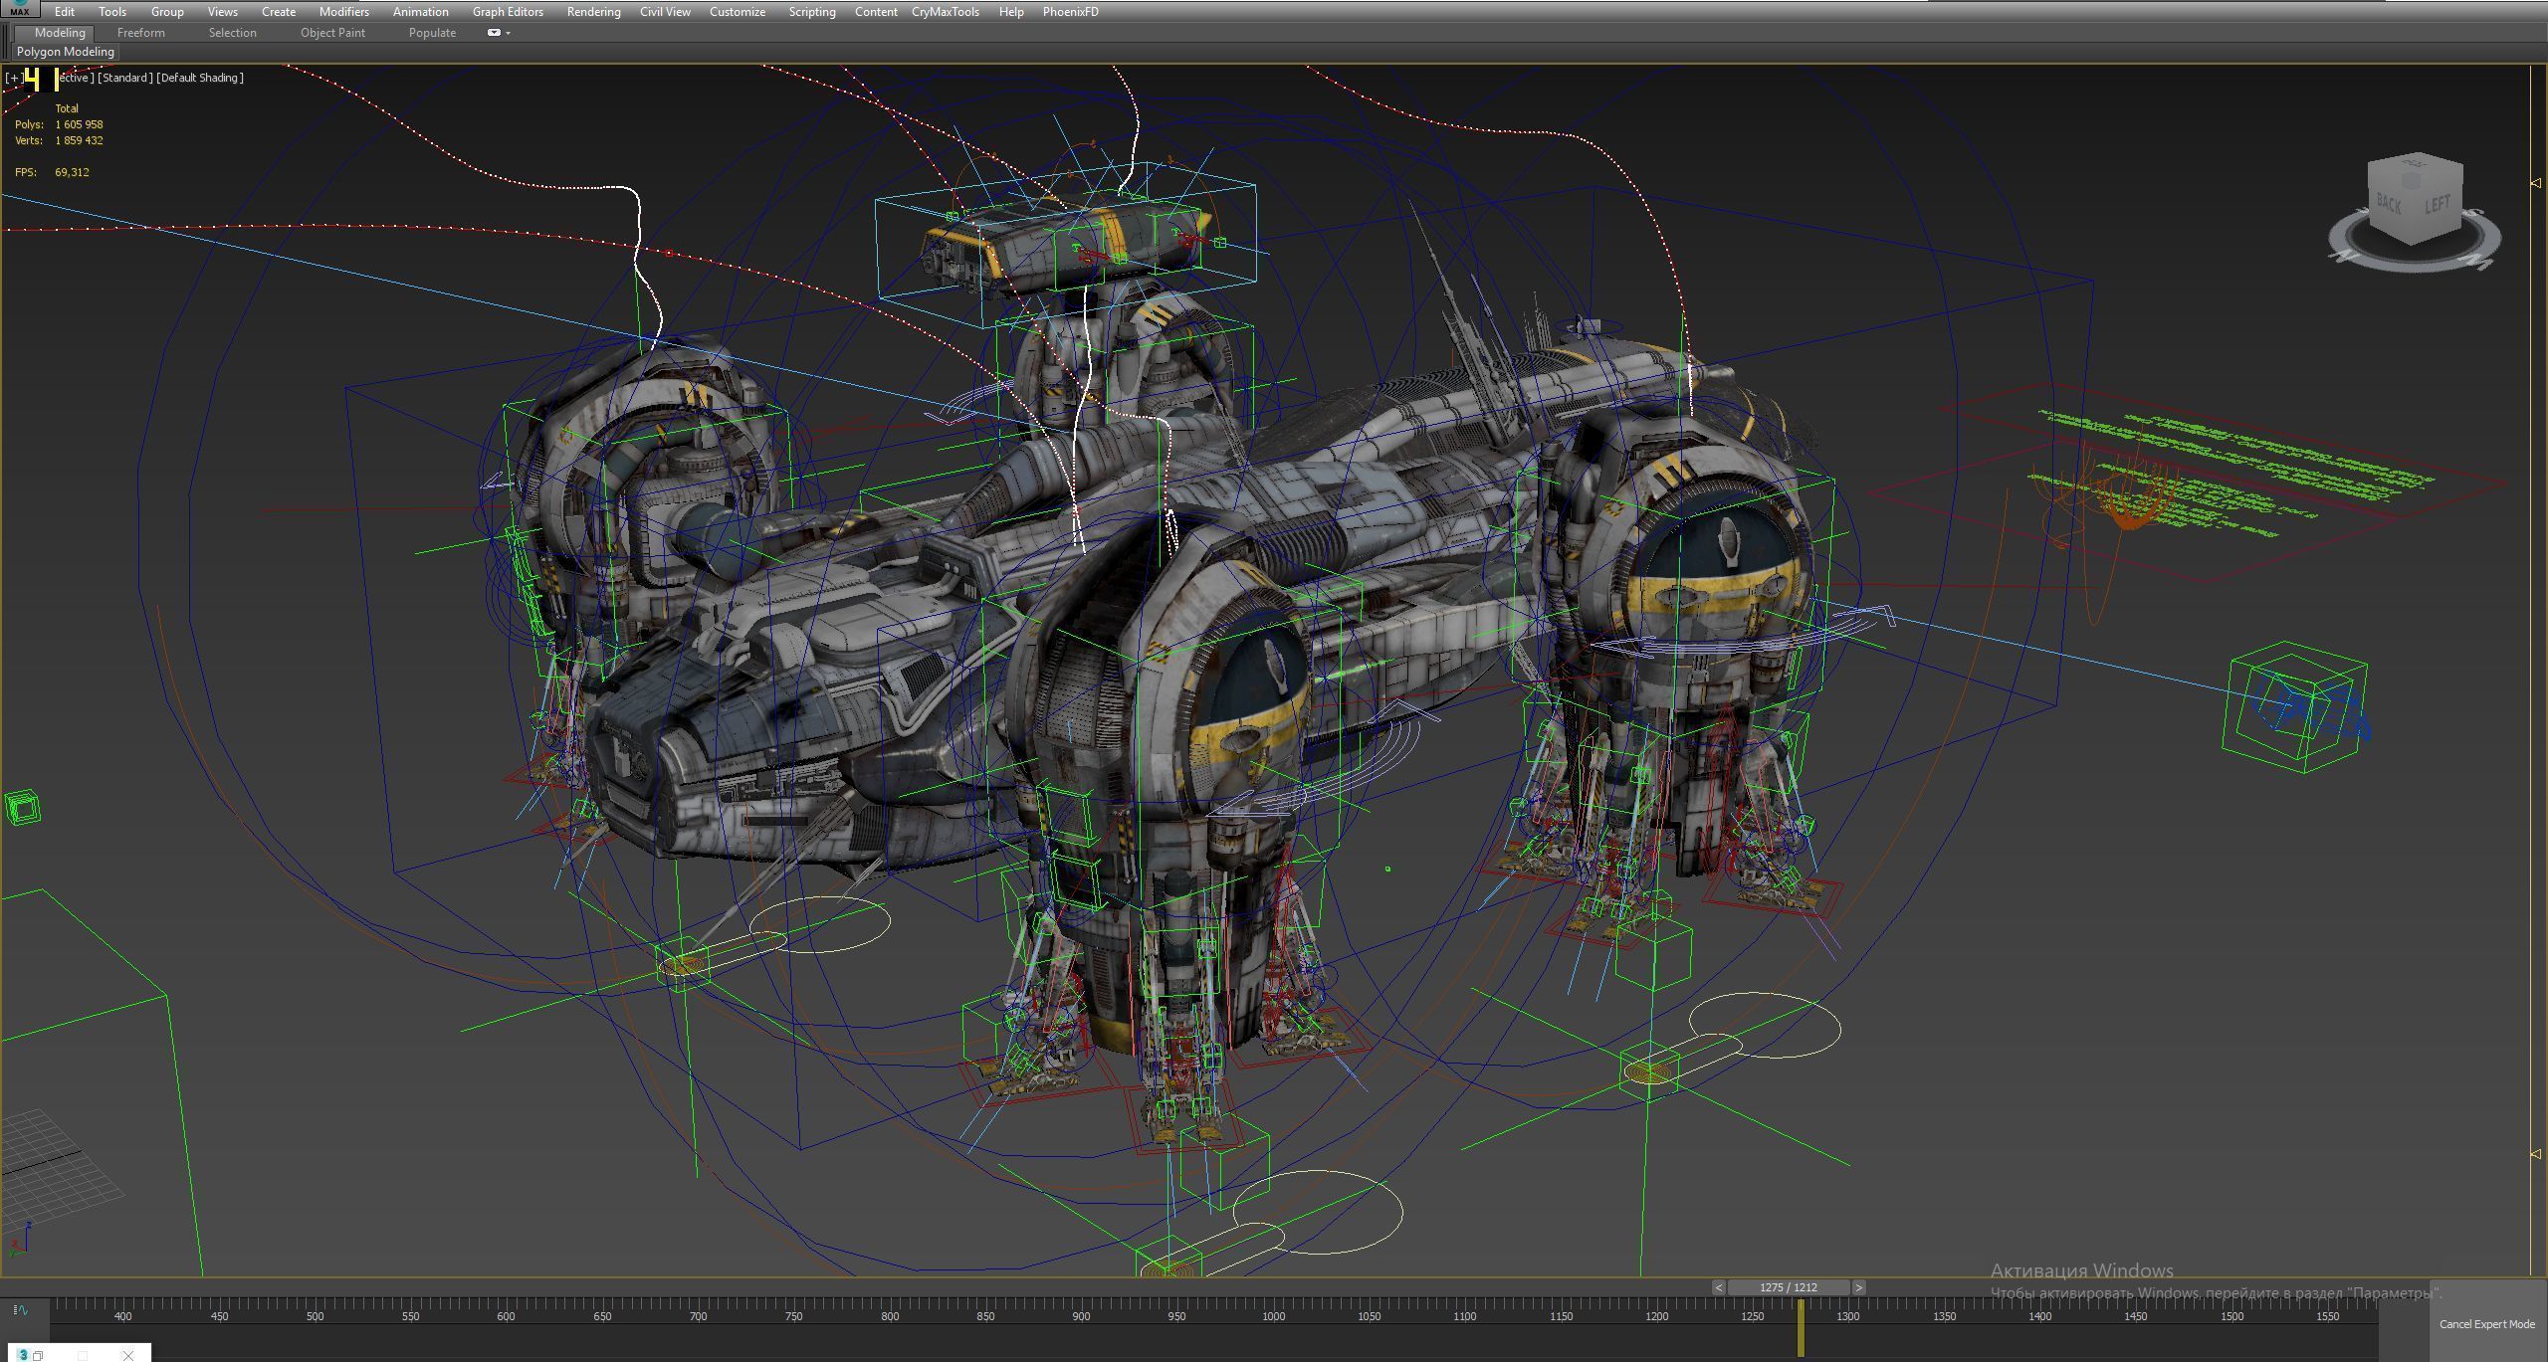The width and height of the screenshot is (2548, 1362).
Task: Switch to the Object Paint ribbon tab
Action: (x=332, y=33)
